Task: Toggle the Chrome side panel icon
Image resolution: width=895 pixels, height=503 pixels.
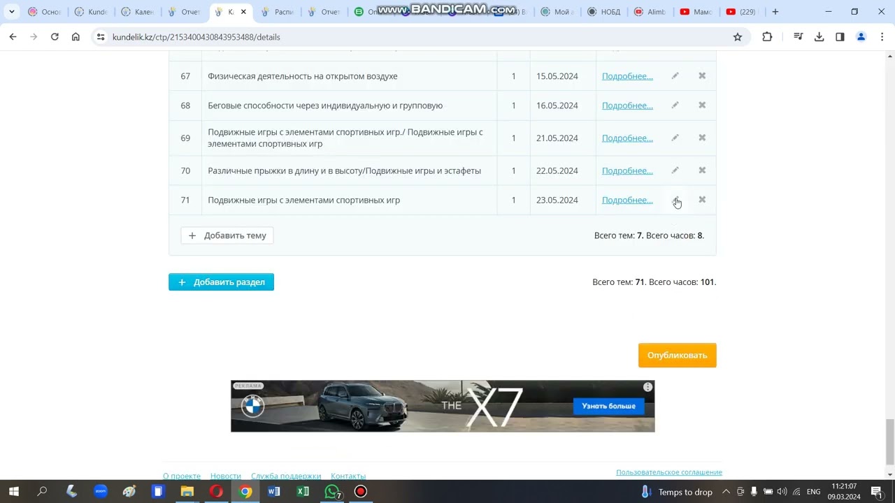Action: pyautogui.click(x=840, y=37)
